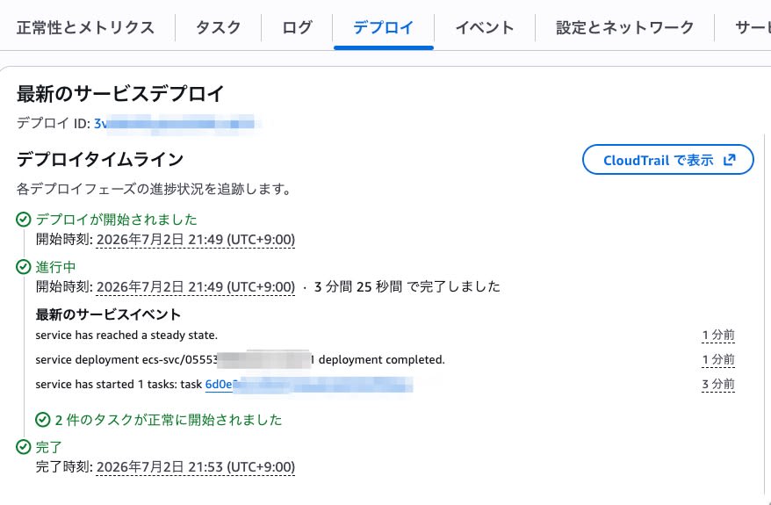Go to the イベント tab

click(x=485, y=27)
